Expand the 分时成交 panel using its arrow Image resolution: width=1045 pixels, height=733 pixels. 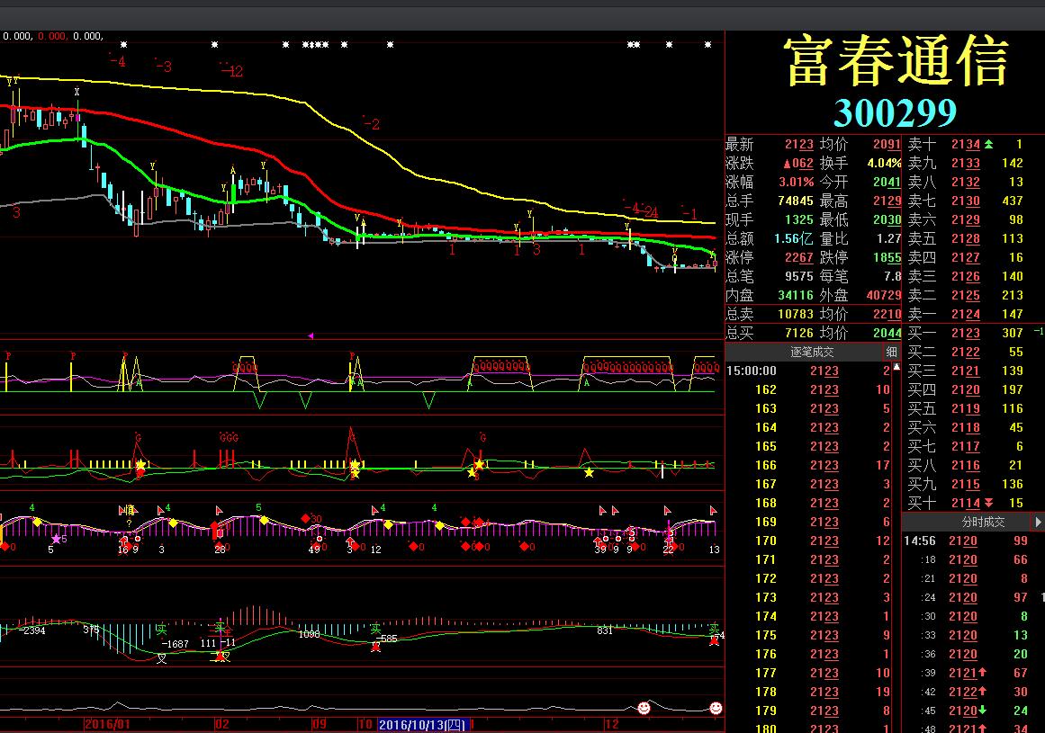[x=1039, y=522]
